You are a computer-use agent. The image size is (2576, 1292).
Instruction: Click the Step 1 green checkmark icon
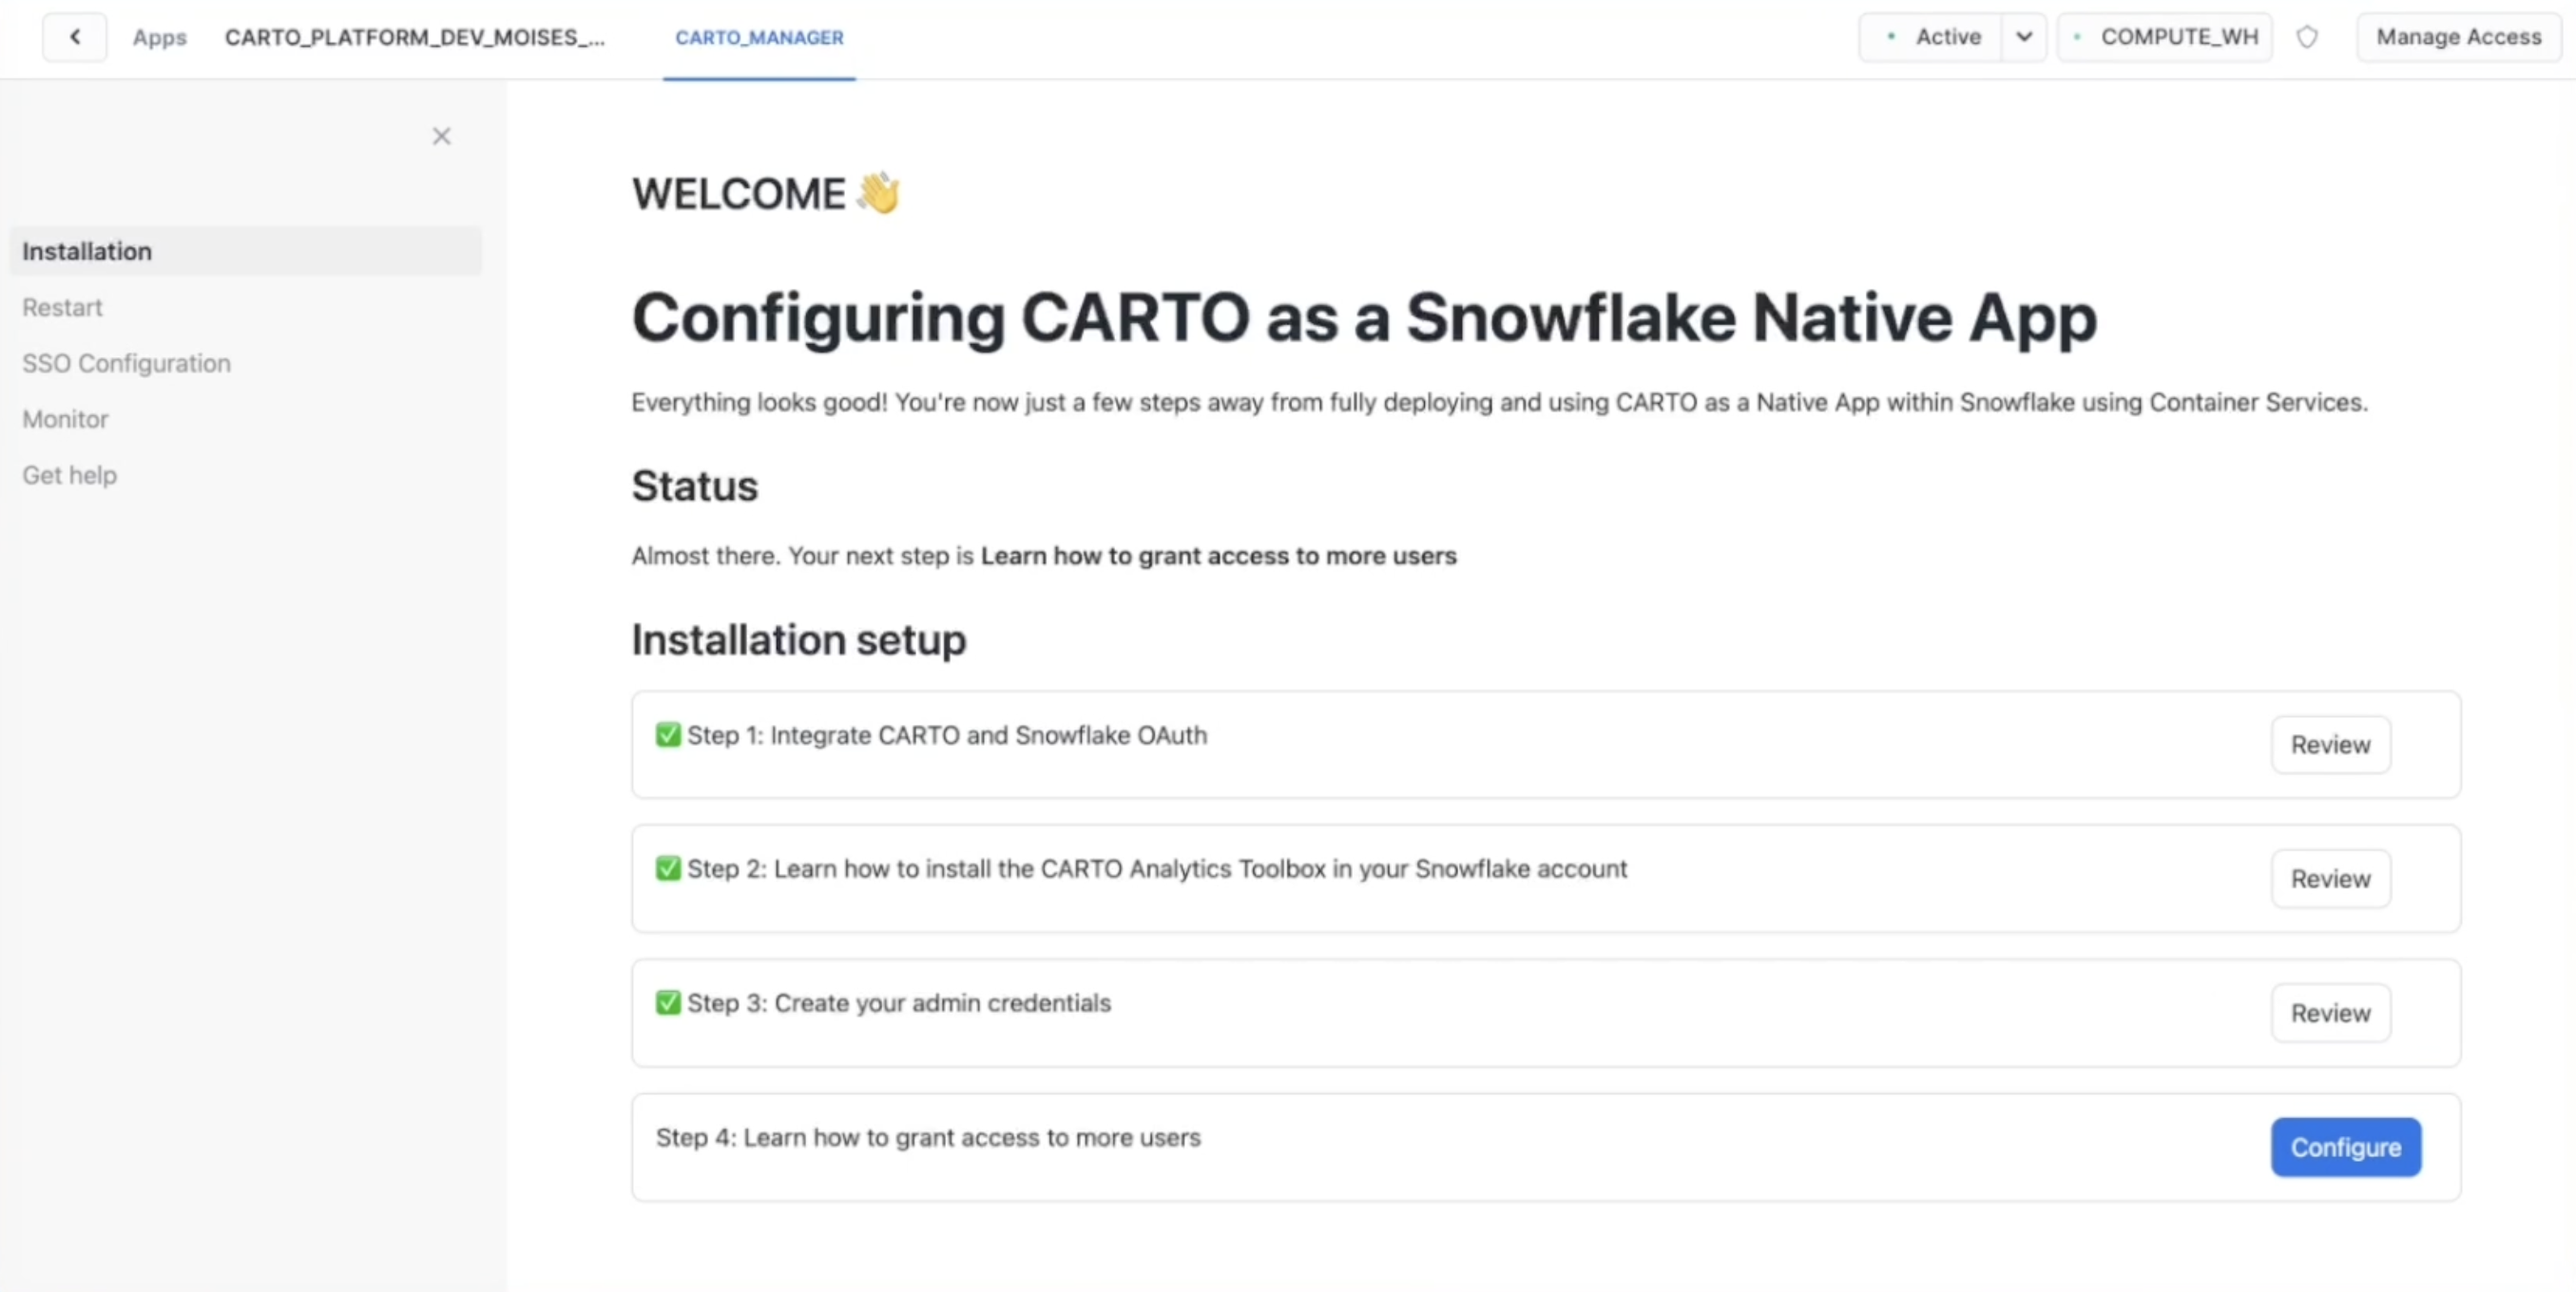point(668,734)
